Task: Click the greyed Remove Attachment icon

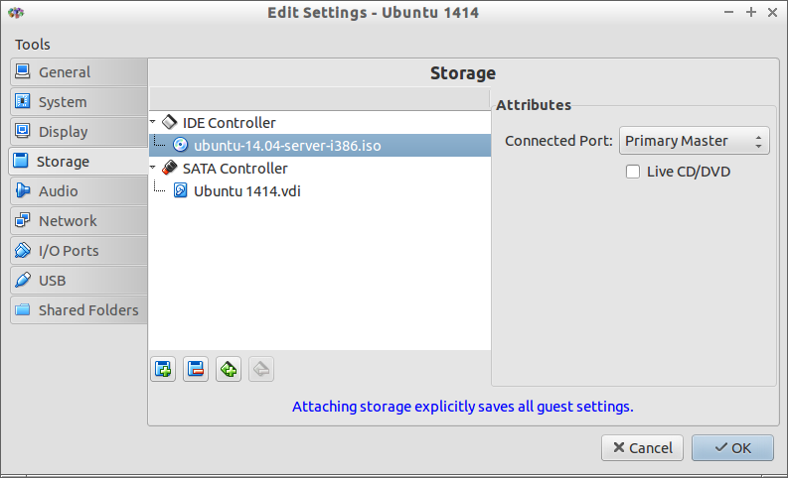Action: click(x=261, y=370)
